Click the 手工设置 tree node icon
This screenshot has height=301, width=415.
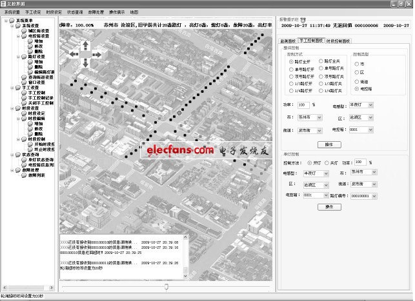point(17,86)
